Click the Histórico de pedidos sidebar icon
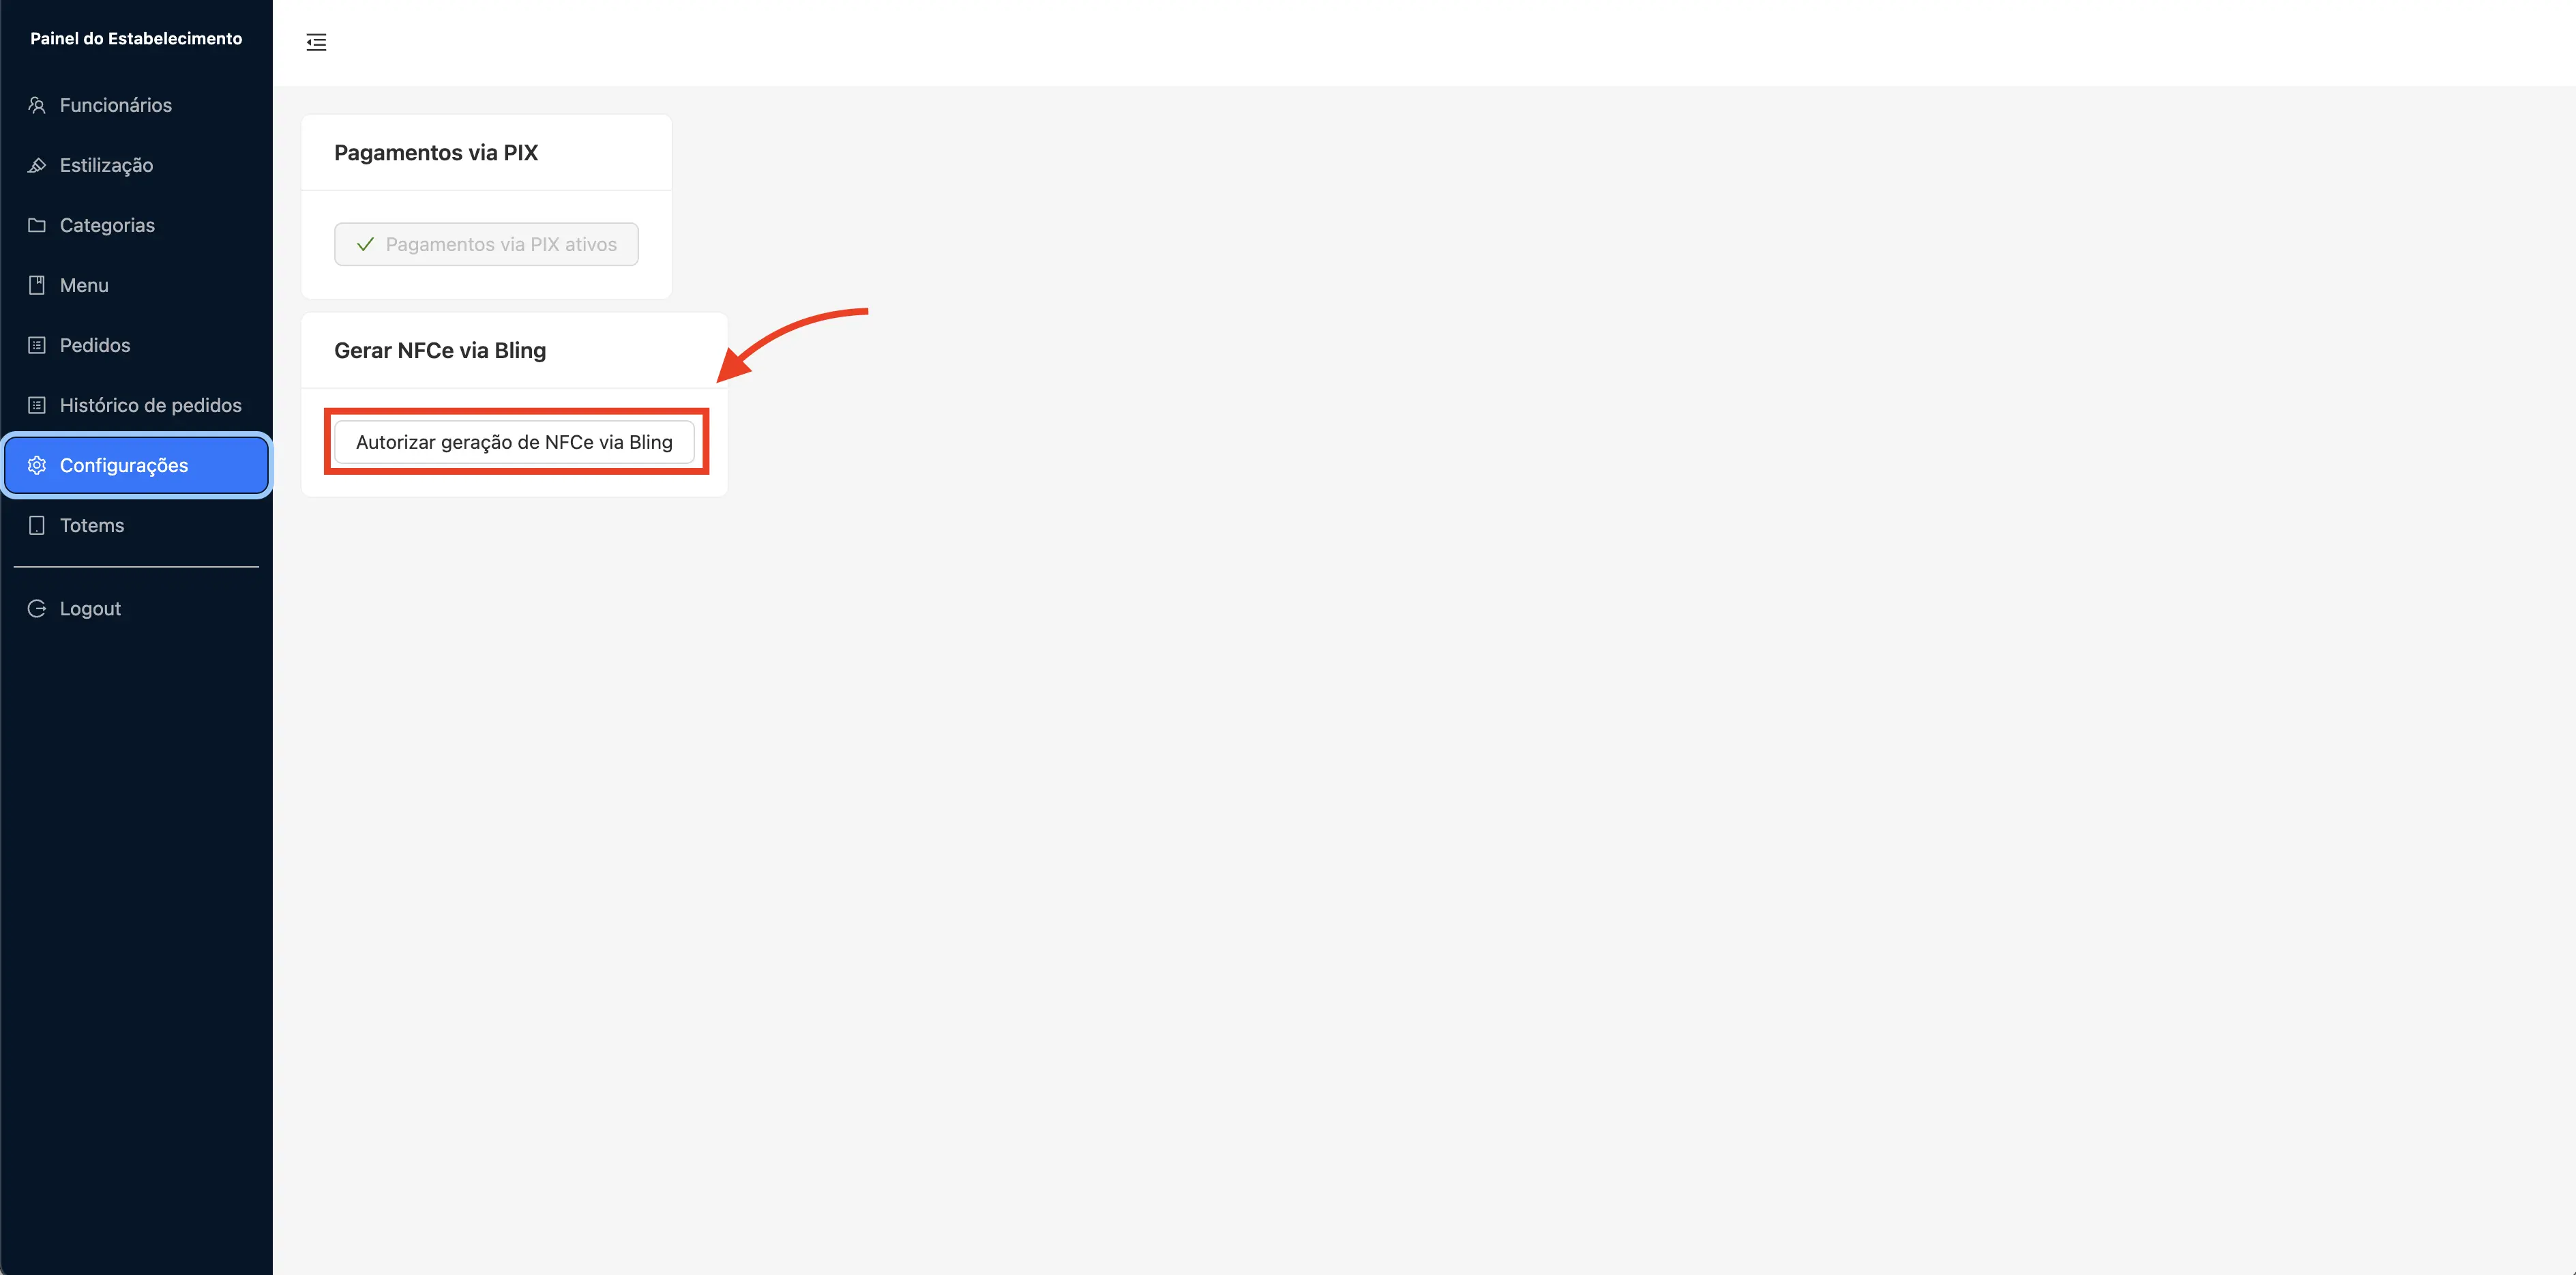Screen dimensions: 2576x1275 (x=36, y=404)
